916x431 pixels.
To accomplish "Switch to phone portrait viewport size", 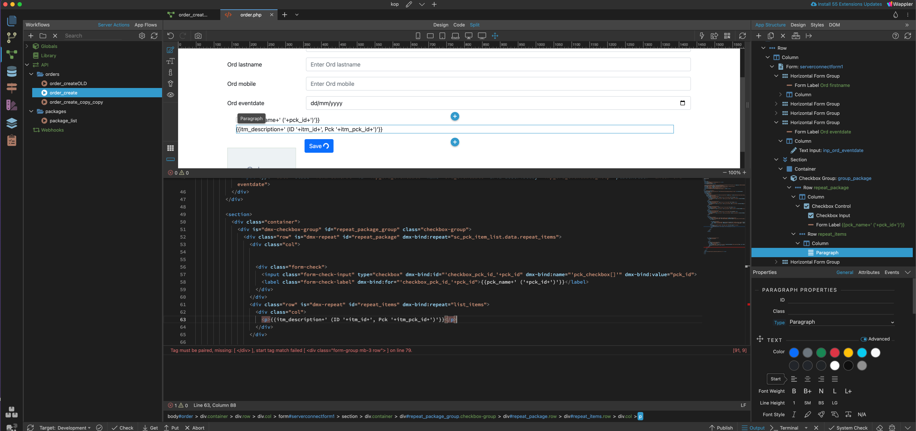I will (x=418, y=36).
